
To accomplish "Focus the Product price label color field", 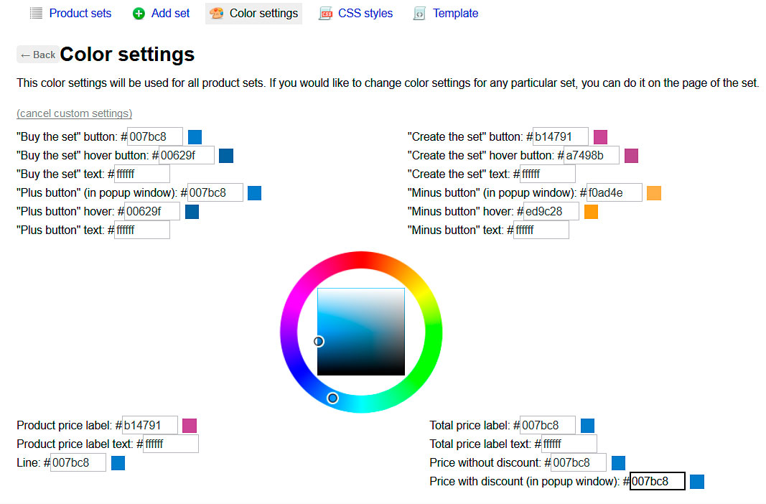I will click(x=149, y=425).
